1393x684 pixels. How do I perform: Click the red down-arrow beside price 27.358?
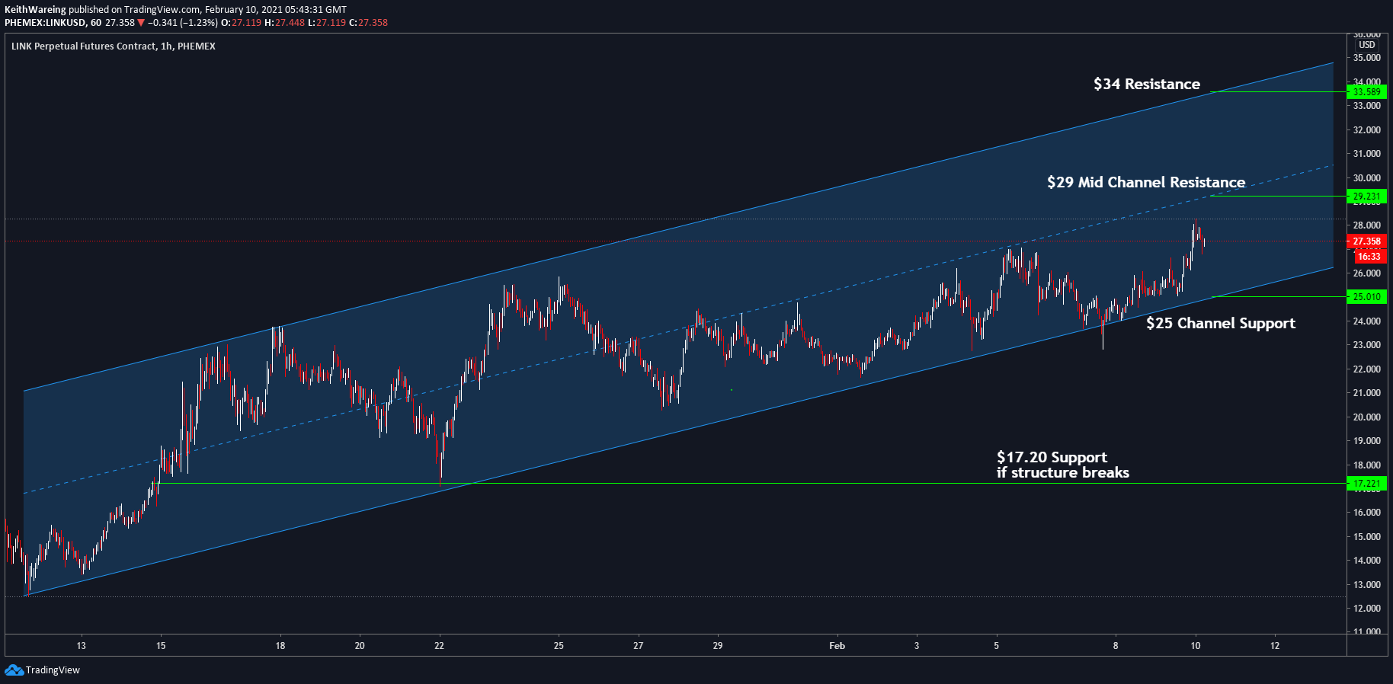tap(141, 23)
